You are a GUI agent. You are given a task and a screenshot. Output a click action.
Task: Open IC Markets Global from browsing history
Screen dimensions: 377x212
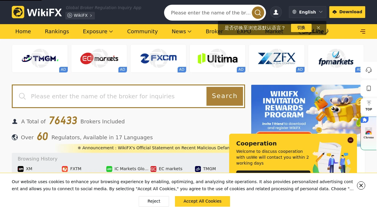(x=128, y=169)
